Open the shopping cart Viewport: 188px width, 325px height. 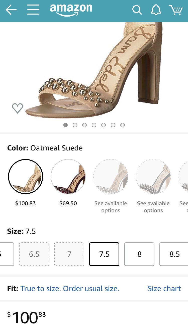pyautogui.click(x=176, y=10)
